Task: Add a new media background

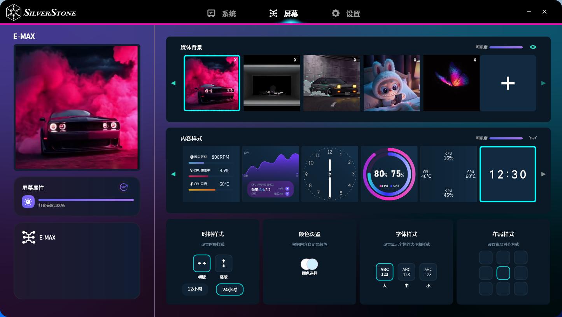Action: (x=508, y=83)
